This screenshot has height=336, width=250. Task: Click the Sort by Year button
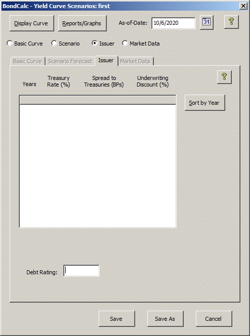point(205,103)
